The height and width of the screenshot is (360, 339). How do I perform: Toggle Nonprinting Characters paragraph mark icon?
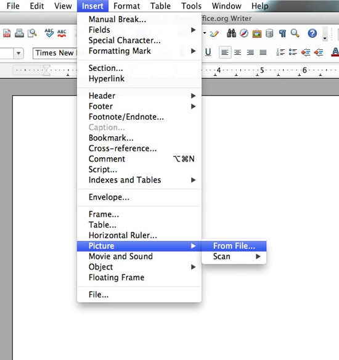click(282, 34)
